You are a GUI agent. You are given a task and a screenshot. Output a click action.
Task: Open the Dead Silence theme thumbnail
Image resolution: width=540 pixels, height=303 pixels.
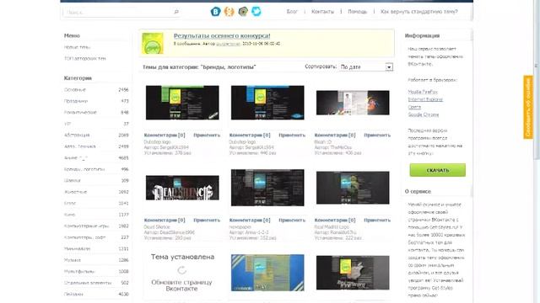tap(182, 188)
